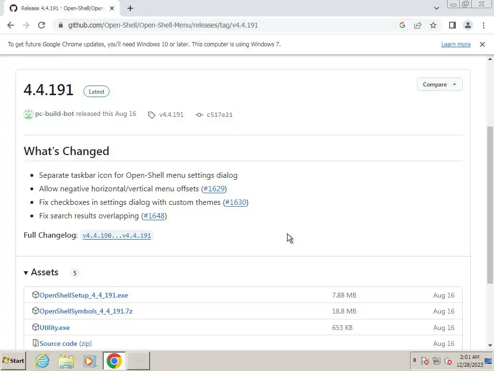Click the page vertical scrollbar thumb
This screenshot has width=494, height=371.
coord(490,205)
